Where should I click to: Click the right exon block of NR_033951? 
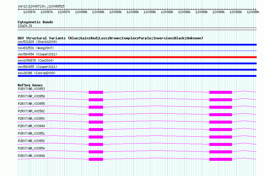(x=221, y=137)
